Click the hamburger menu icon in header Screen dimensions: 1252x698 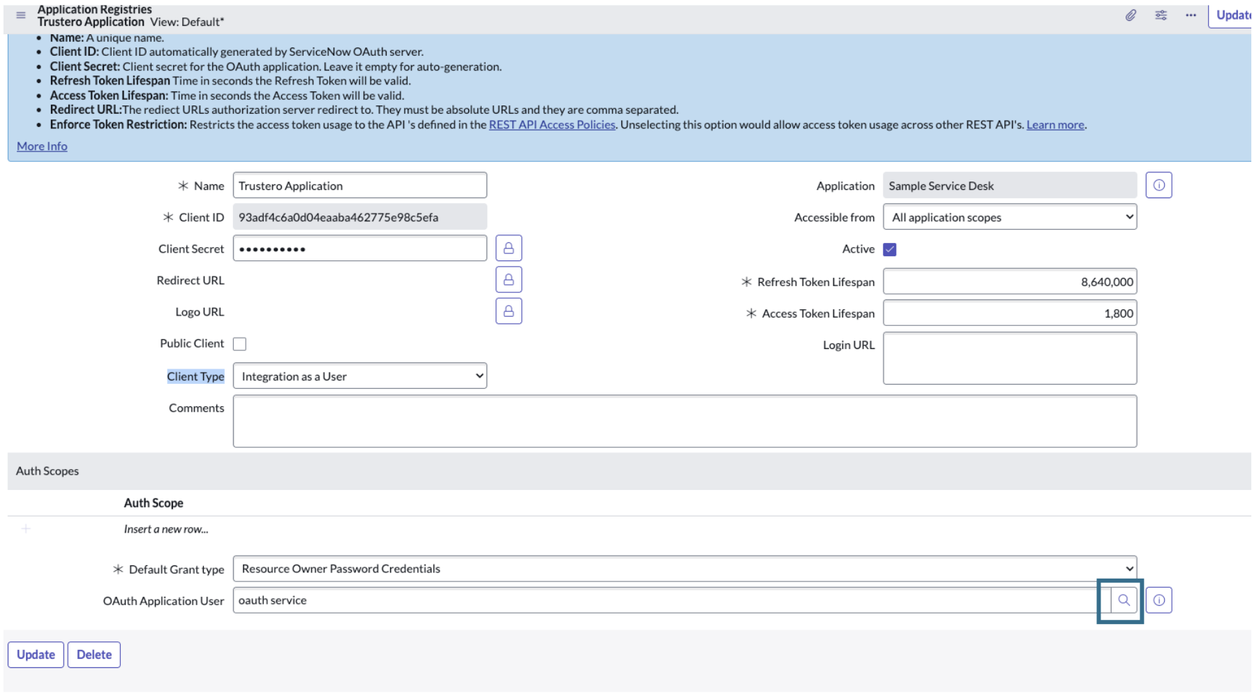click(21, 15)
